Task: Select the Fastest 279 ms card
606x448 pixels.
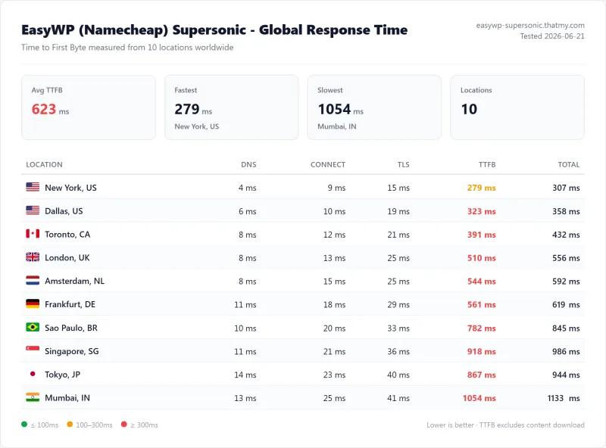Action: [232, 107]
